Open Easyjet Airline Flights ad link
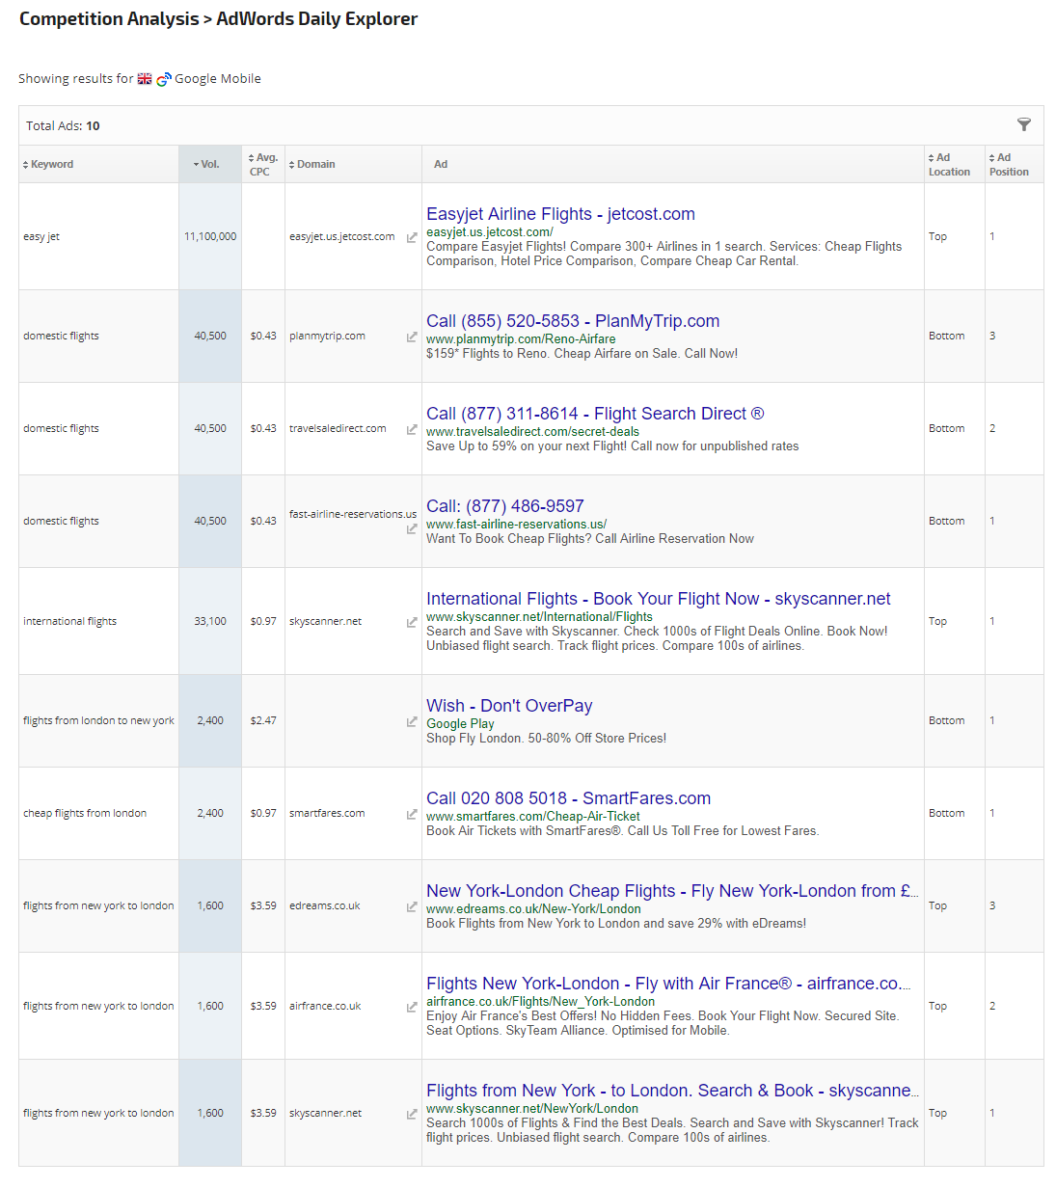1056x1188 pixels. 560,214
